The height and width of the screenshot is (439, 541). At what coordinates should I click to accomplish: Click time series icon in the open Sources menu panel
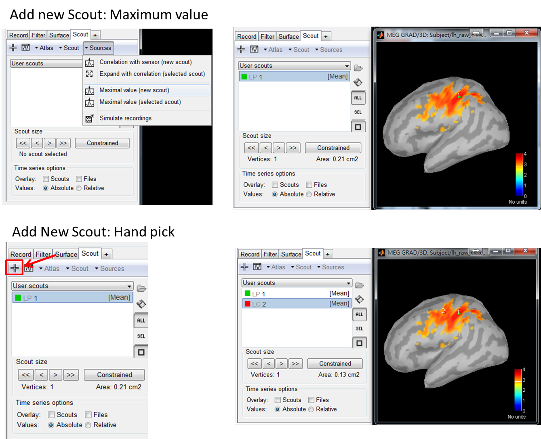click(25, 48)
